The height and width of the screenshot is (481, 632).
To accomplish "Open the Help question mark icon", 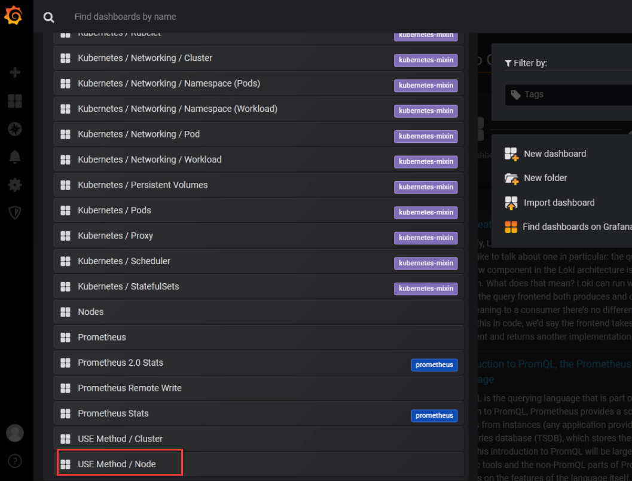I will 15,461.
